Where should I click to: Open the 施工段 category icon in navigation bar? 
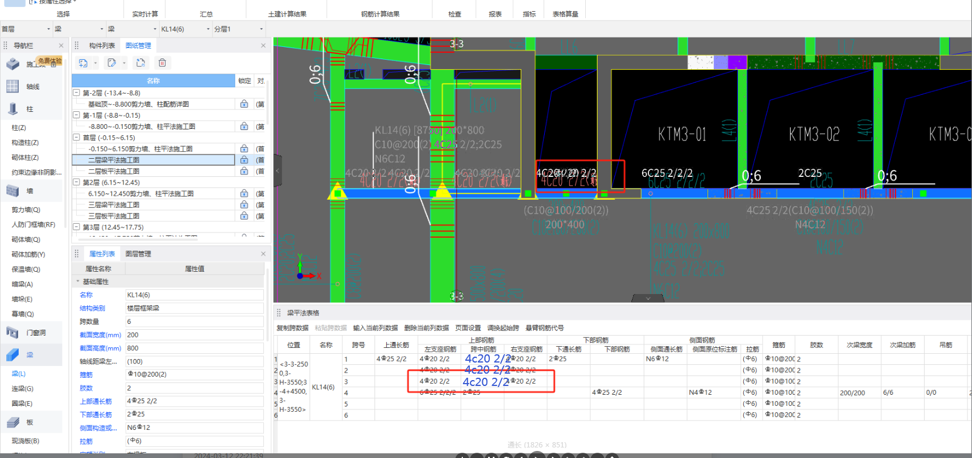point(13,64)
